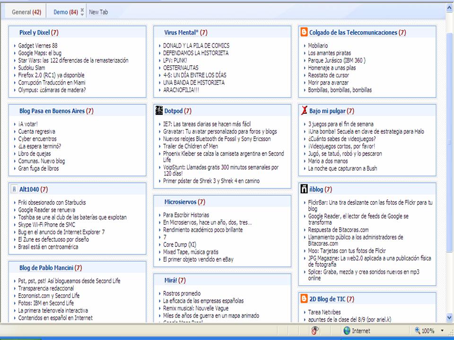Open the 'OESTERNAUTAS' post
The image size is (454, 340).
(x=181, y=68)
